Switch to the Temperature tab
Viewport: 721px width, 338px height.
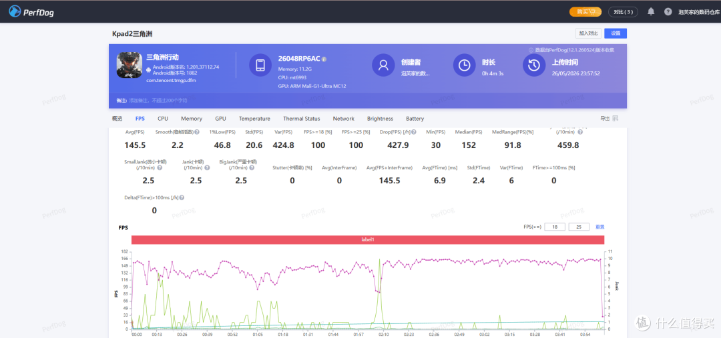tap(254, 119)
